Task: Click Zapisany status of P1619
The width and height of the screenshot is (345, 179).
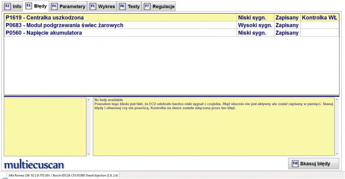Action: [x=287, y=18]
